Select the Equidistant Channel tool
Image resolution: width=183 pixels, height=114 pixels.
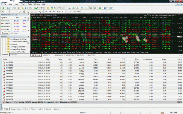pyautogui.click(x=24, y=12)
